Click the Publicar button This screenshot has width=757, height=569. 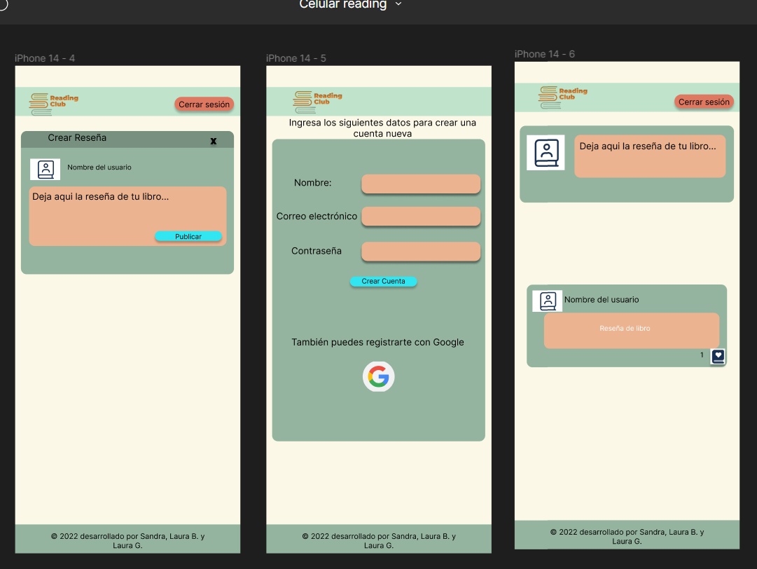tap(188, 236)
